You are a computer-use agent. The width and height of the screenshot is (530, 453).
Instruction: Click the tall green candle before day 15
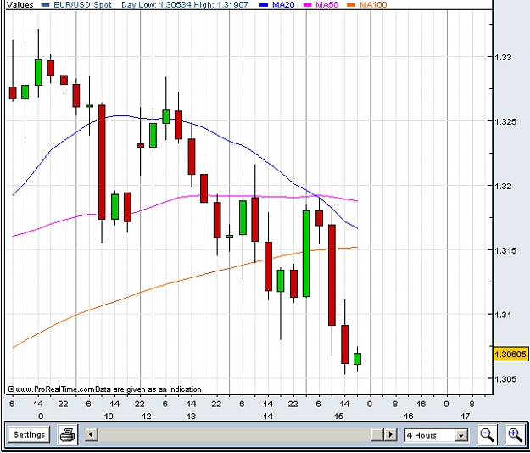pos(306,254)
